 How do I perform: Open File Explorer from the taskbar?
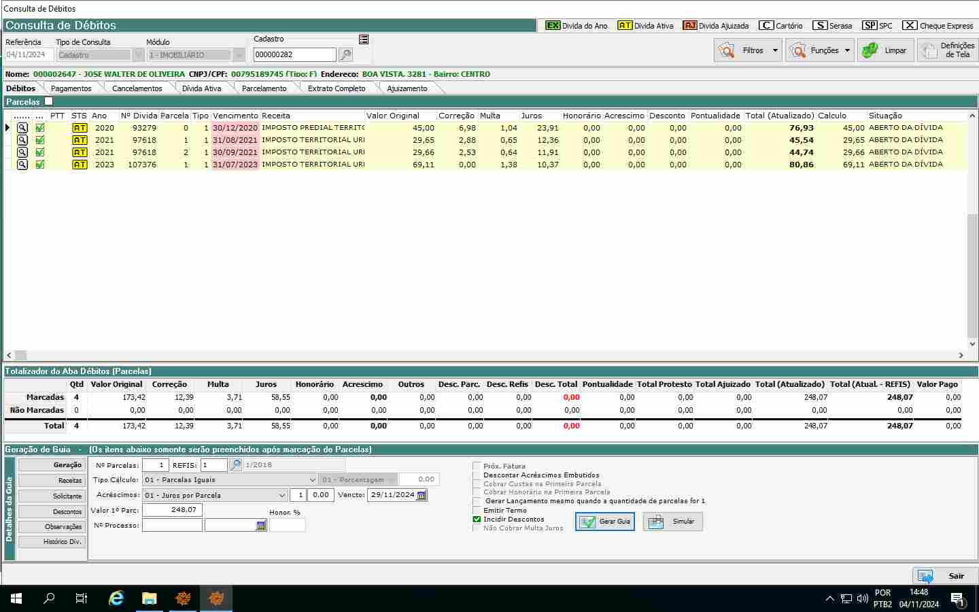coord(149,598)
